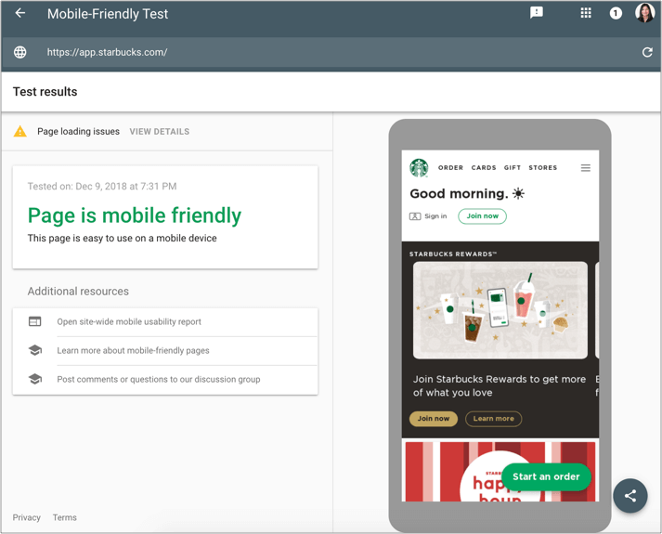Click the Sign in card icon
Viewport: 662px width, 534px height.
click(x=415, y=216)
